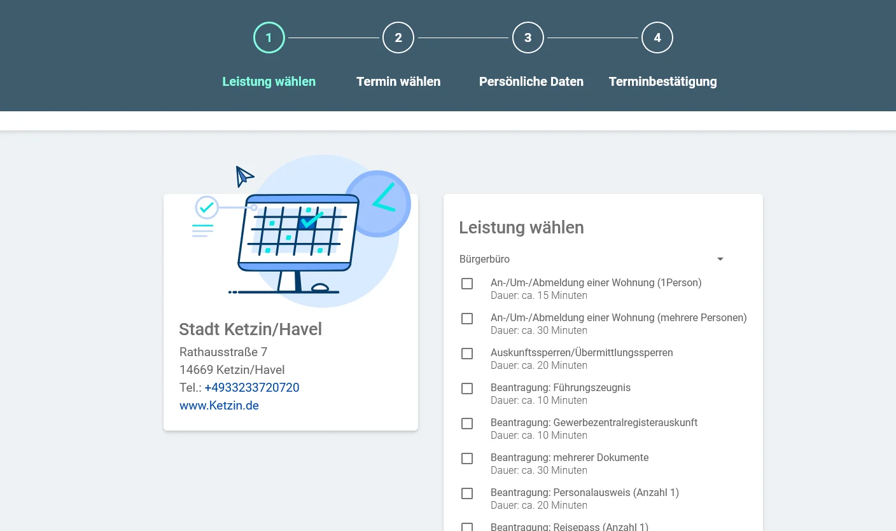Open the www.Ketzin.de website link

pos(219,405)
